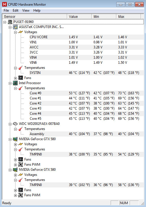Click second GTX 580 Fans icon
Viewport: 146px width, 207px height.
click(x=21, y=190)
